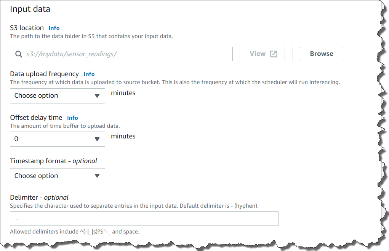Viewport: 389px width, 251px height.
Task: Click the View button
Action: point(262,54)
